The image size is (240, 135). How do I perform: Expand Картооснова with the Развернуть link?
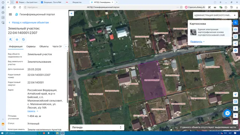coord(198,42)
